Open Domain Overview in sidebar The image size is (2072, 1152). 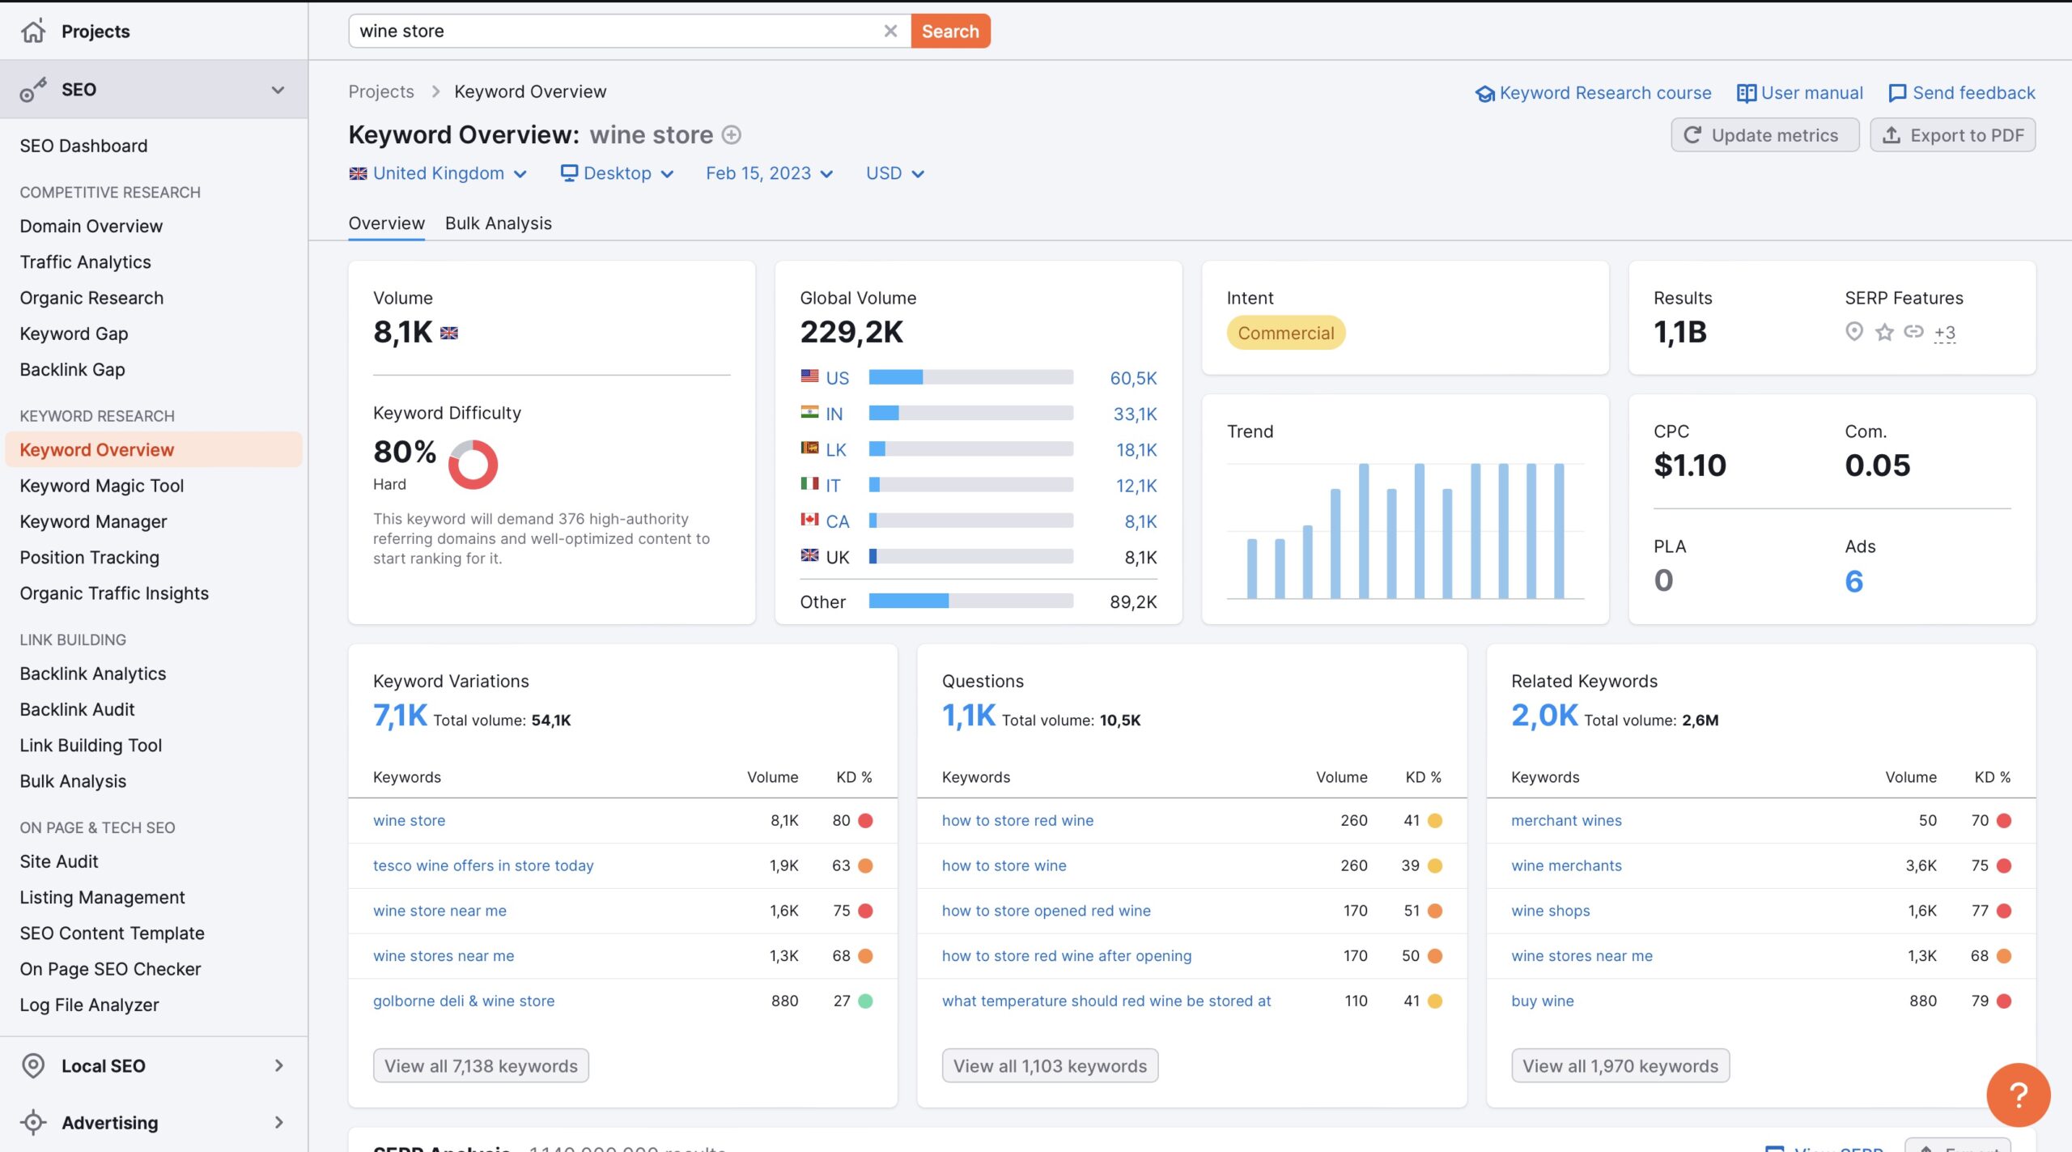point(91,226)
